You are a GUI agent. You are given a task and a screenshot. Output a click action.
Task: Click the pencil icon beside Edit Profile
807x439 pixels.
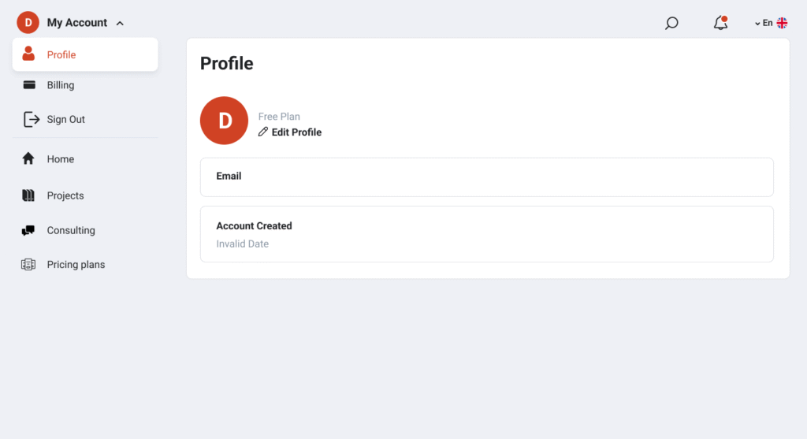pyautogui.click(x=263, y=132)
